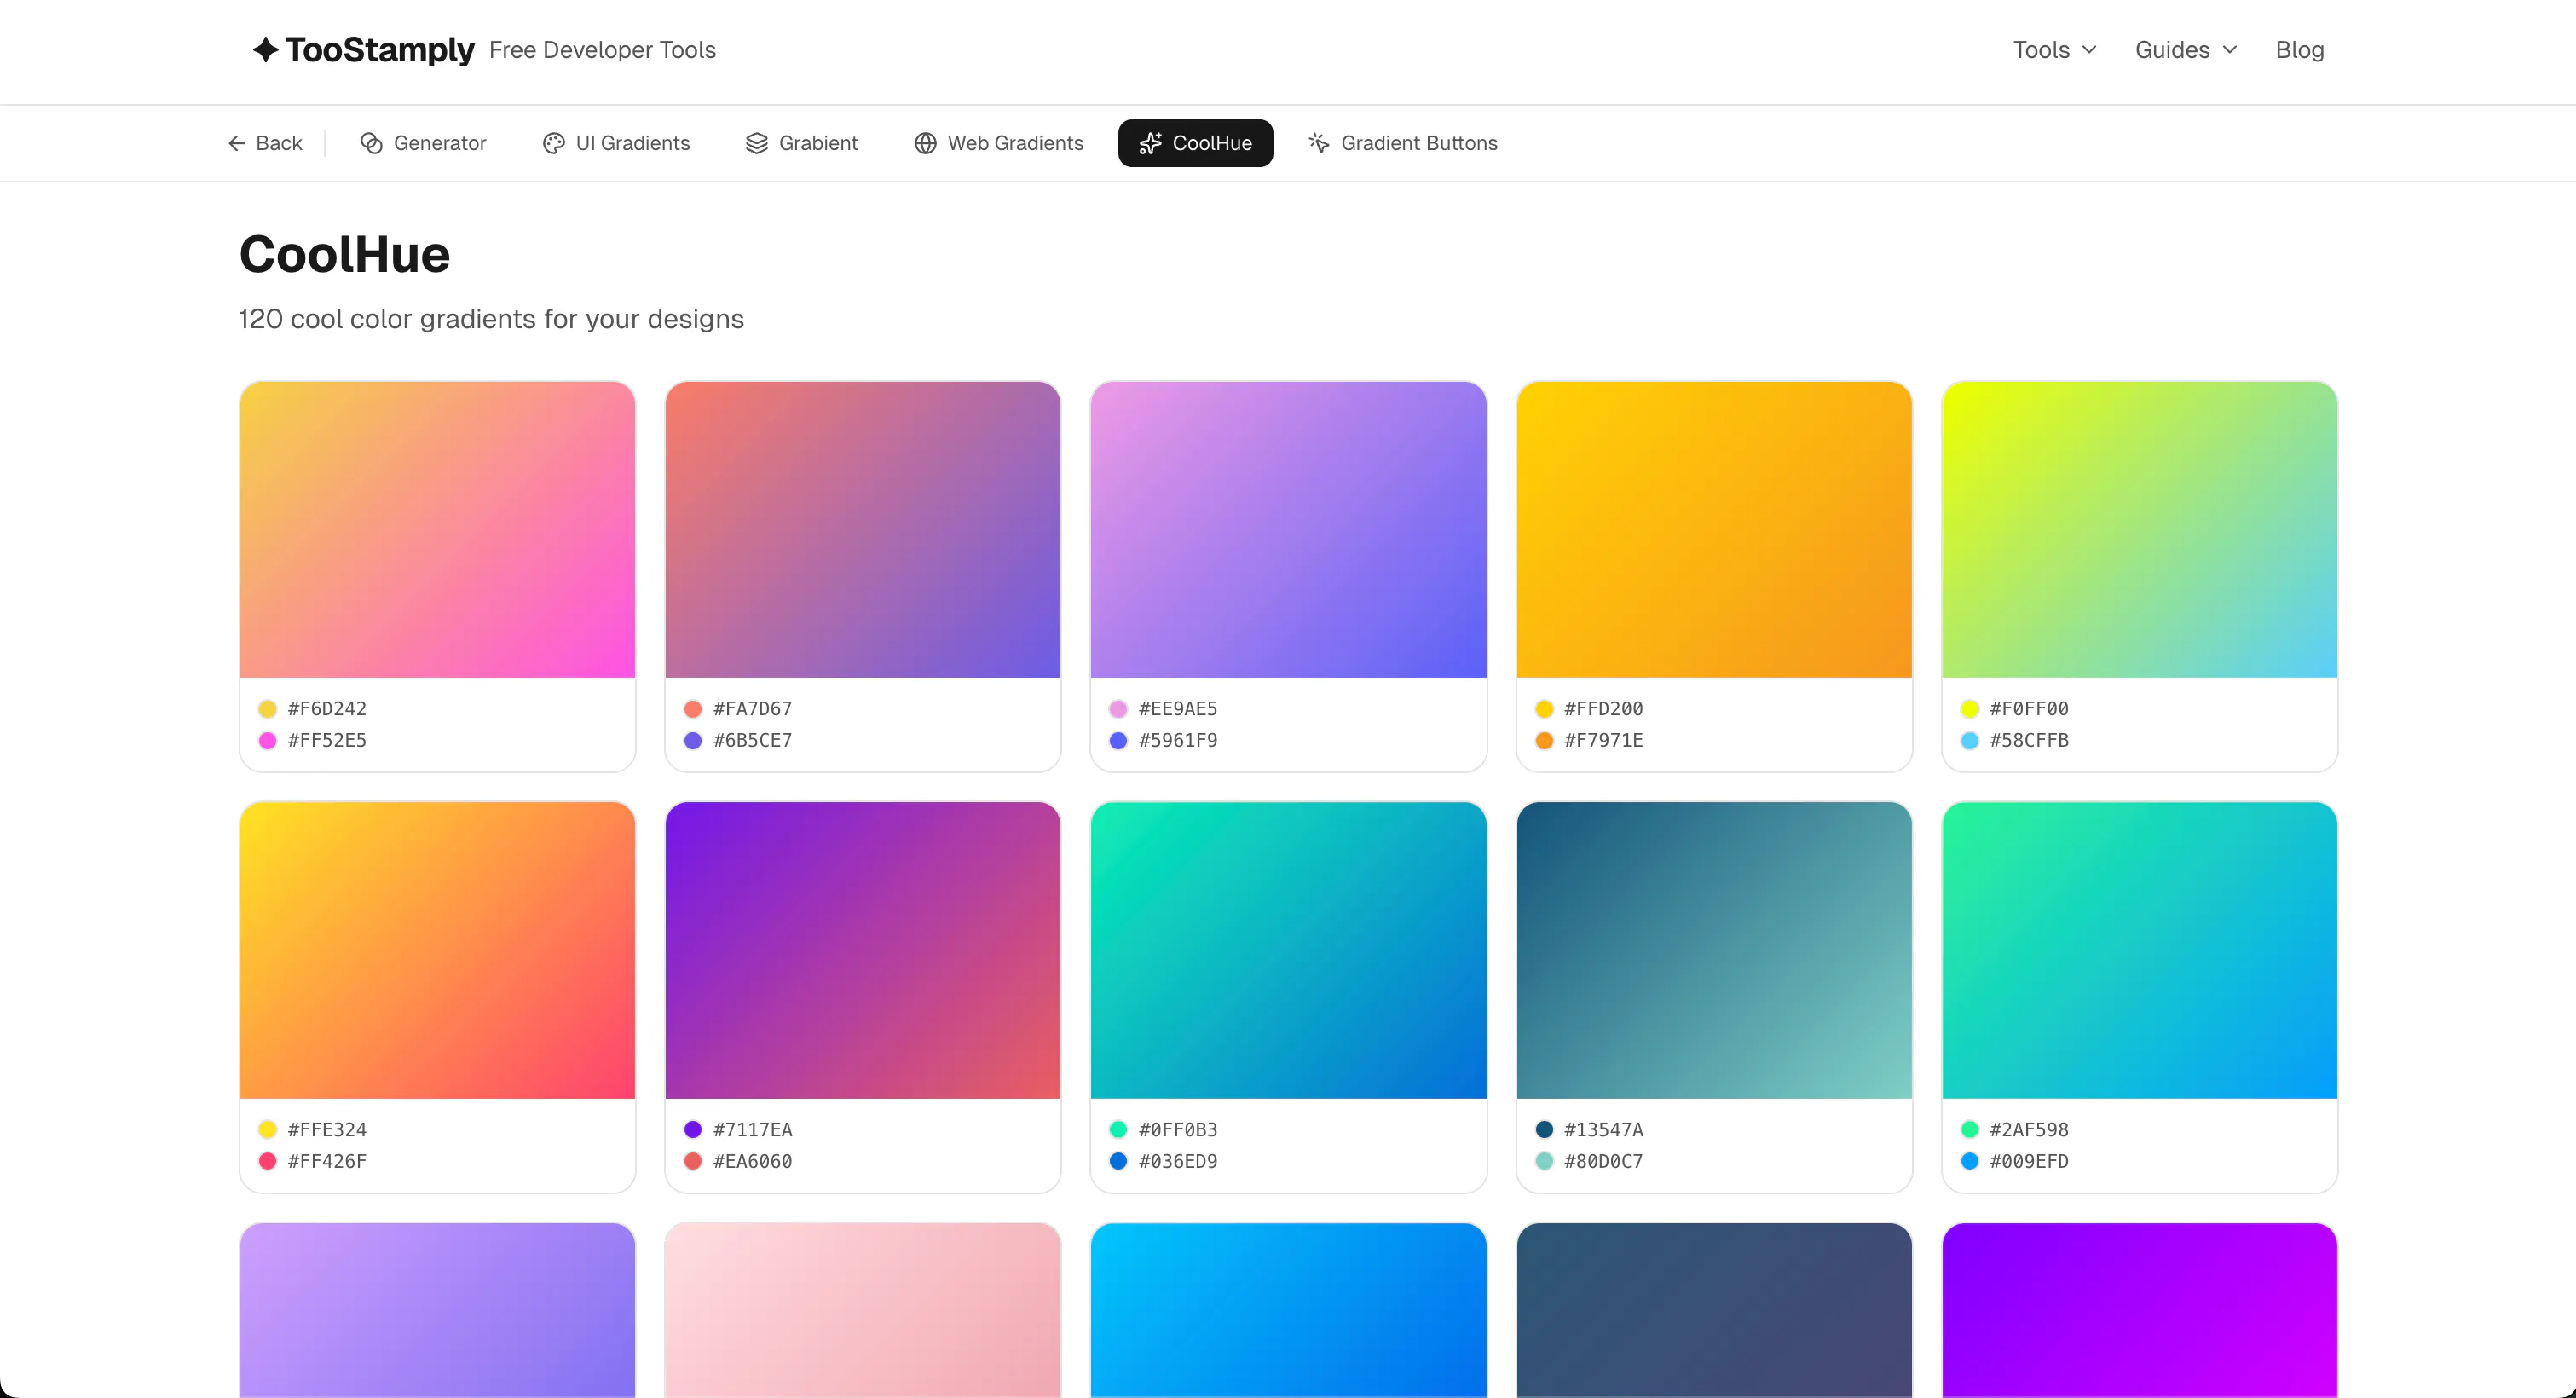The image size is (2576, 1398).
Task: Click the CoolHue sparkles icon
Action: point(1151,143)
